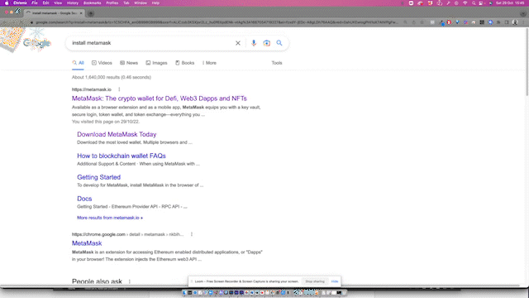The image size is (529, 298).
Task: Open How to blockchain wallet FAQs link
Action: [x=122, y=156]
